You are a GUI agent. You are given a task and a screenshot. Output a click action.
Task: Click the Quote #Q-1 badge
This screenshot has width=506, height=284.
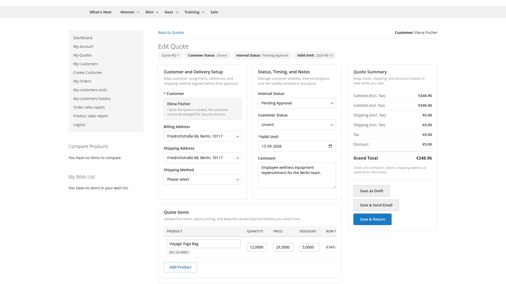click(170, 55)
